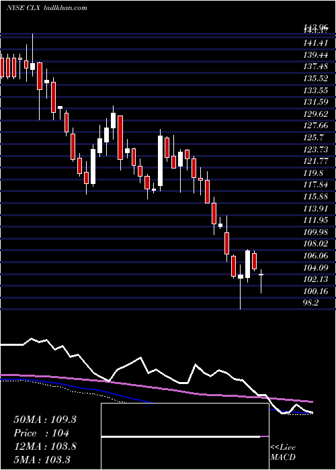The width and height of the screenshot is (336, 470).
Task: Click the 5MA : 103.3 readout
Action: coord(43,459)
